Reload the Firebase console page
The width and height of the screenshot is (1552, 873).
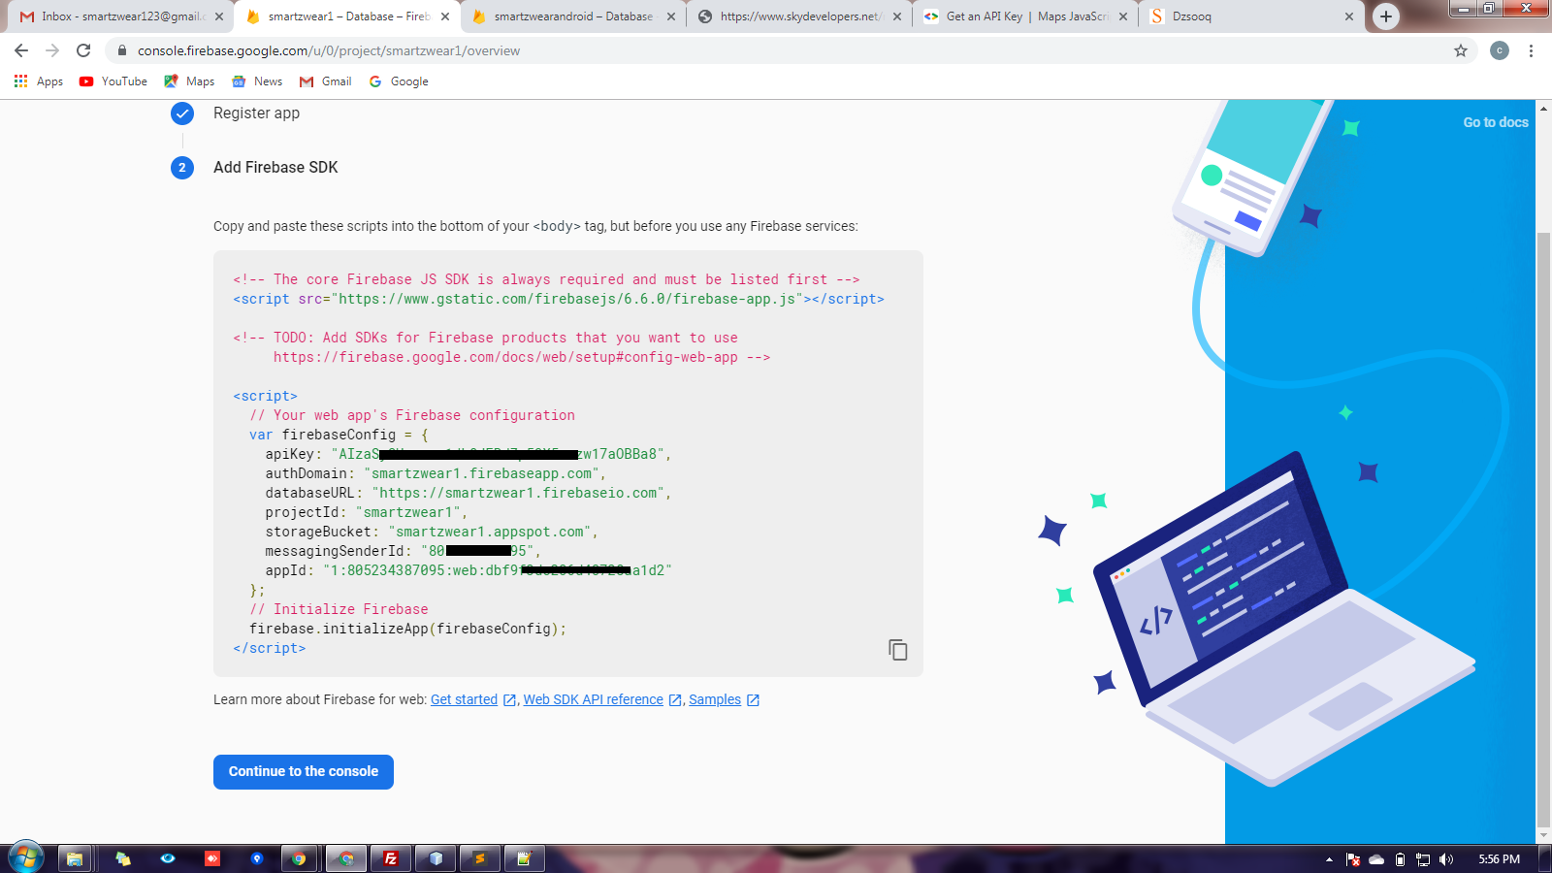tap(83, 50)
